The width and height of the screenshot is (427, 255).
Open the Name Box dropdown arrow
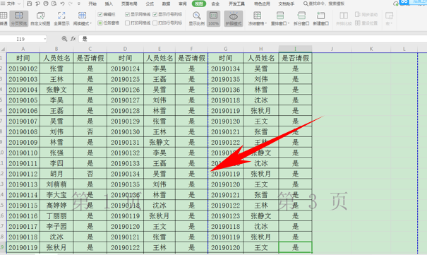(x=44, y=40)
